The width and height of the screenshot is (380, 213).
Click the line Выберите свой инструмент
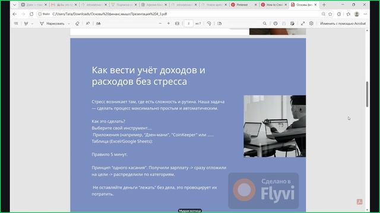pyautogui.click(x=122, y=128)
